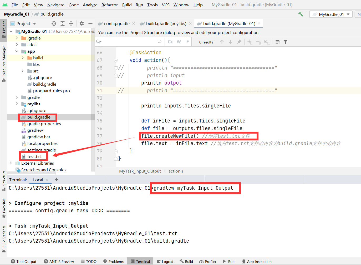The width and height of the screenshot is (361, 265).
Task: Select Opened File with crosshair icon
Action: point(54,23)
